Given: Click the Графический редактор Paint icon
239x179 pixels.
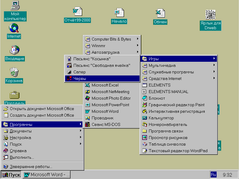Looking at the screenshot, I should [x=145, y=105].
